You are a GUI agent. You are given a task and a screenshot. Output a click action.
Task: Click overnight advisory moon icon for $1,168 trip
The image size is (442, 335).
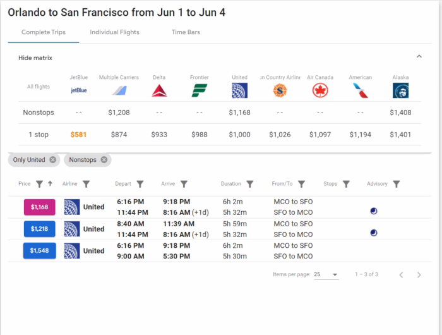374,211
